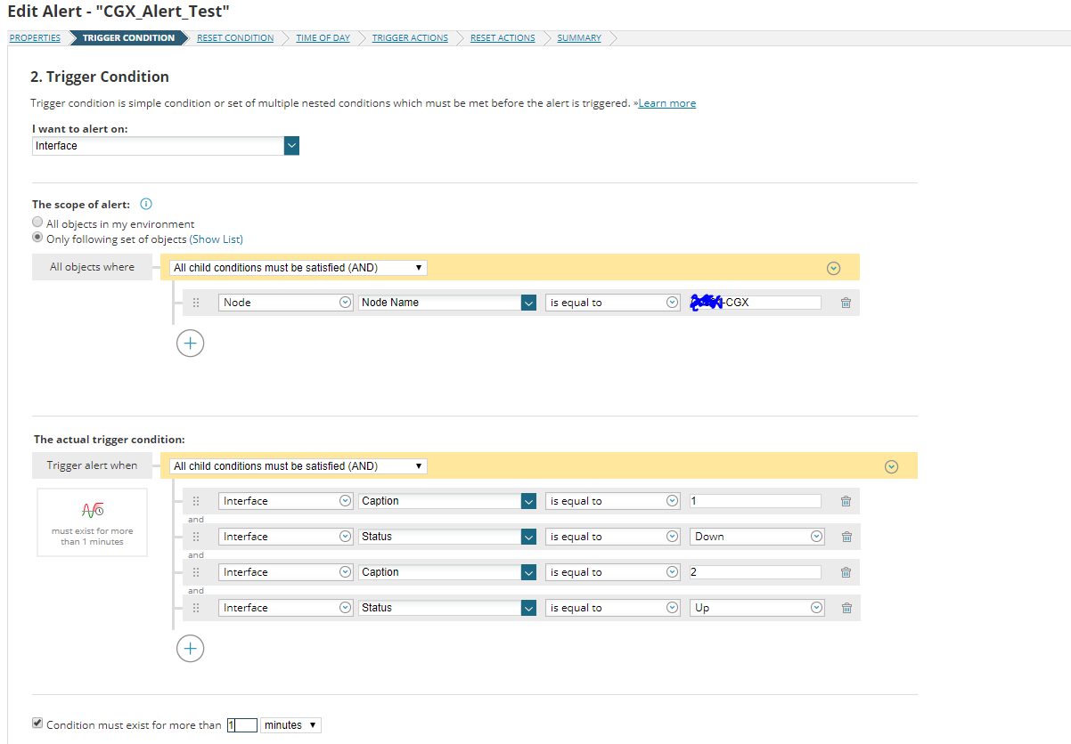Screen dimensions: 1071x744
Task: Toggle Condition must exist for more than
Action: (37, 724)
